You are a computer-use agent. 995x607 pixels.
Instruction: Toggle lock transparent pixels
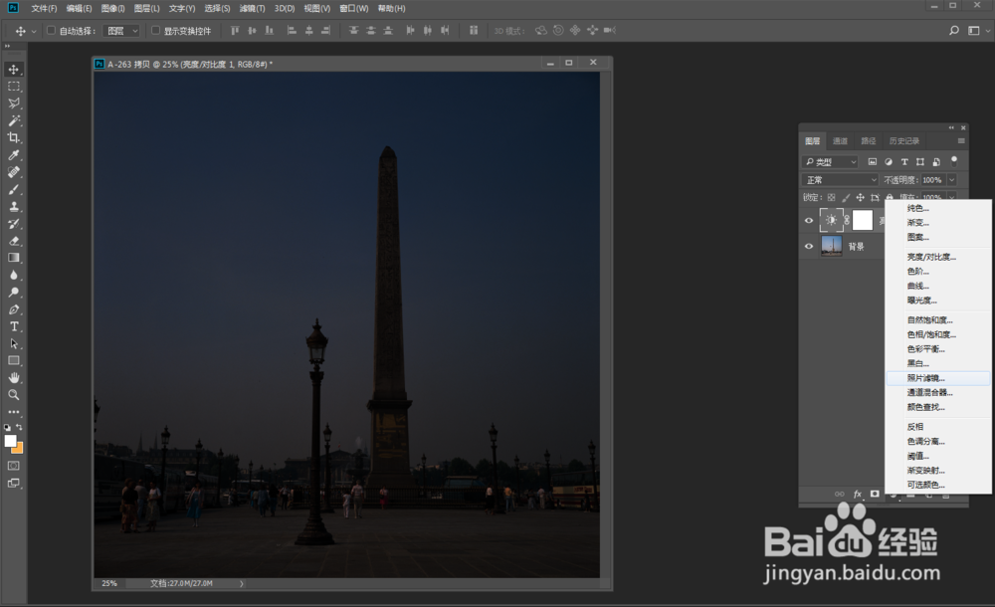tap(831, 197)
